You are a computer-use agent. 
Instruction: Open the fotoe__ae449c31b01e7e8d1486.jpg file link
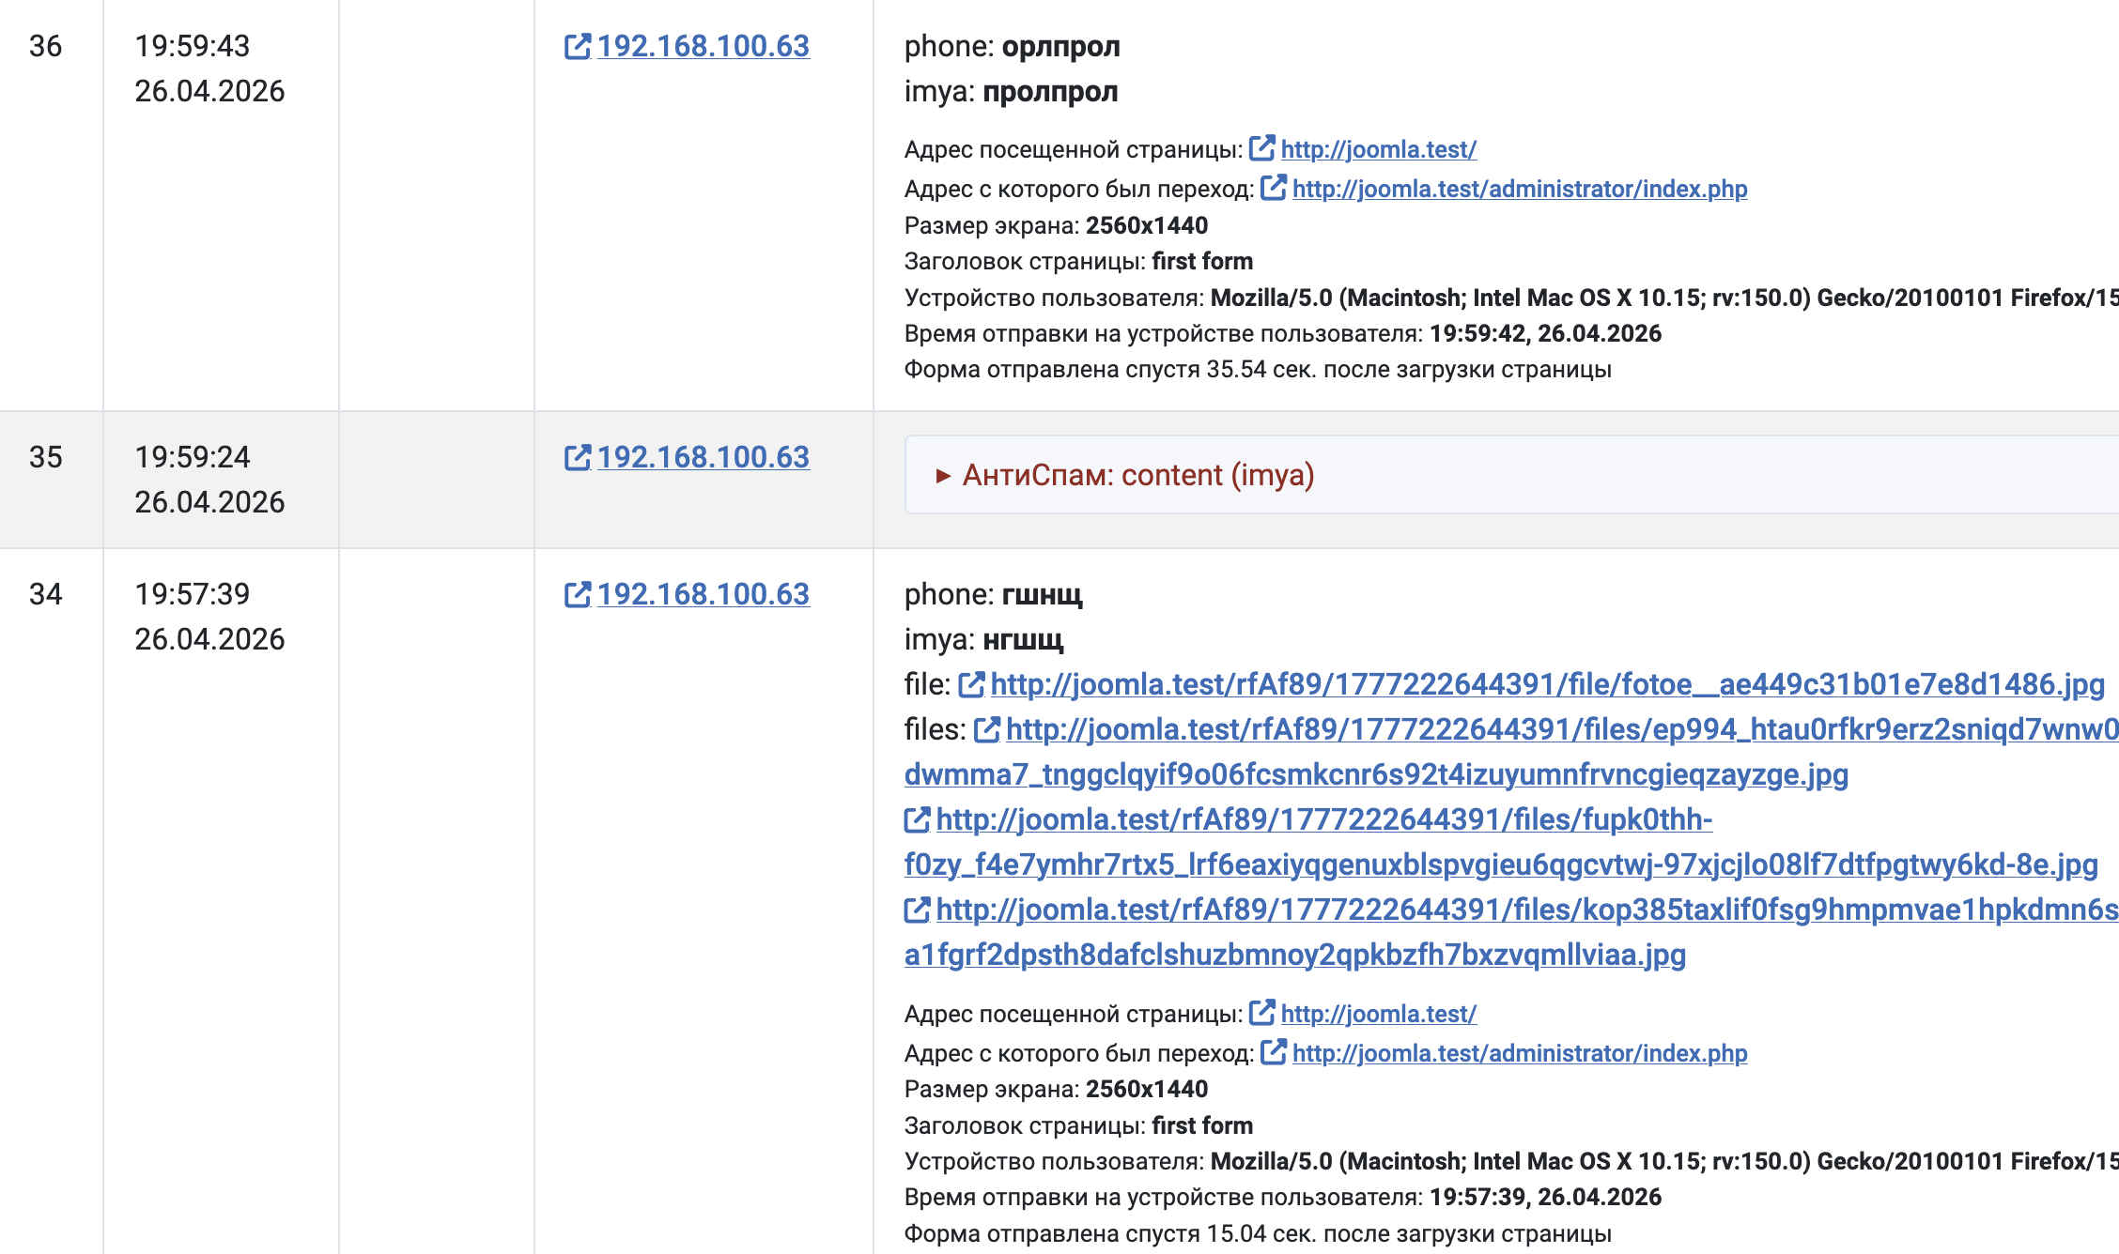point(1547,685)
